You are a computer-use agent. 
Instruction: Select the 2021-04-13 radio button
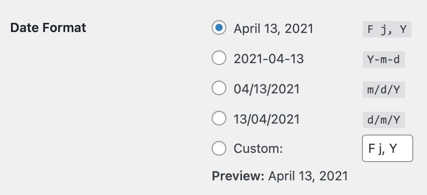219,58
